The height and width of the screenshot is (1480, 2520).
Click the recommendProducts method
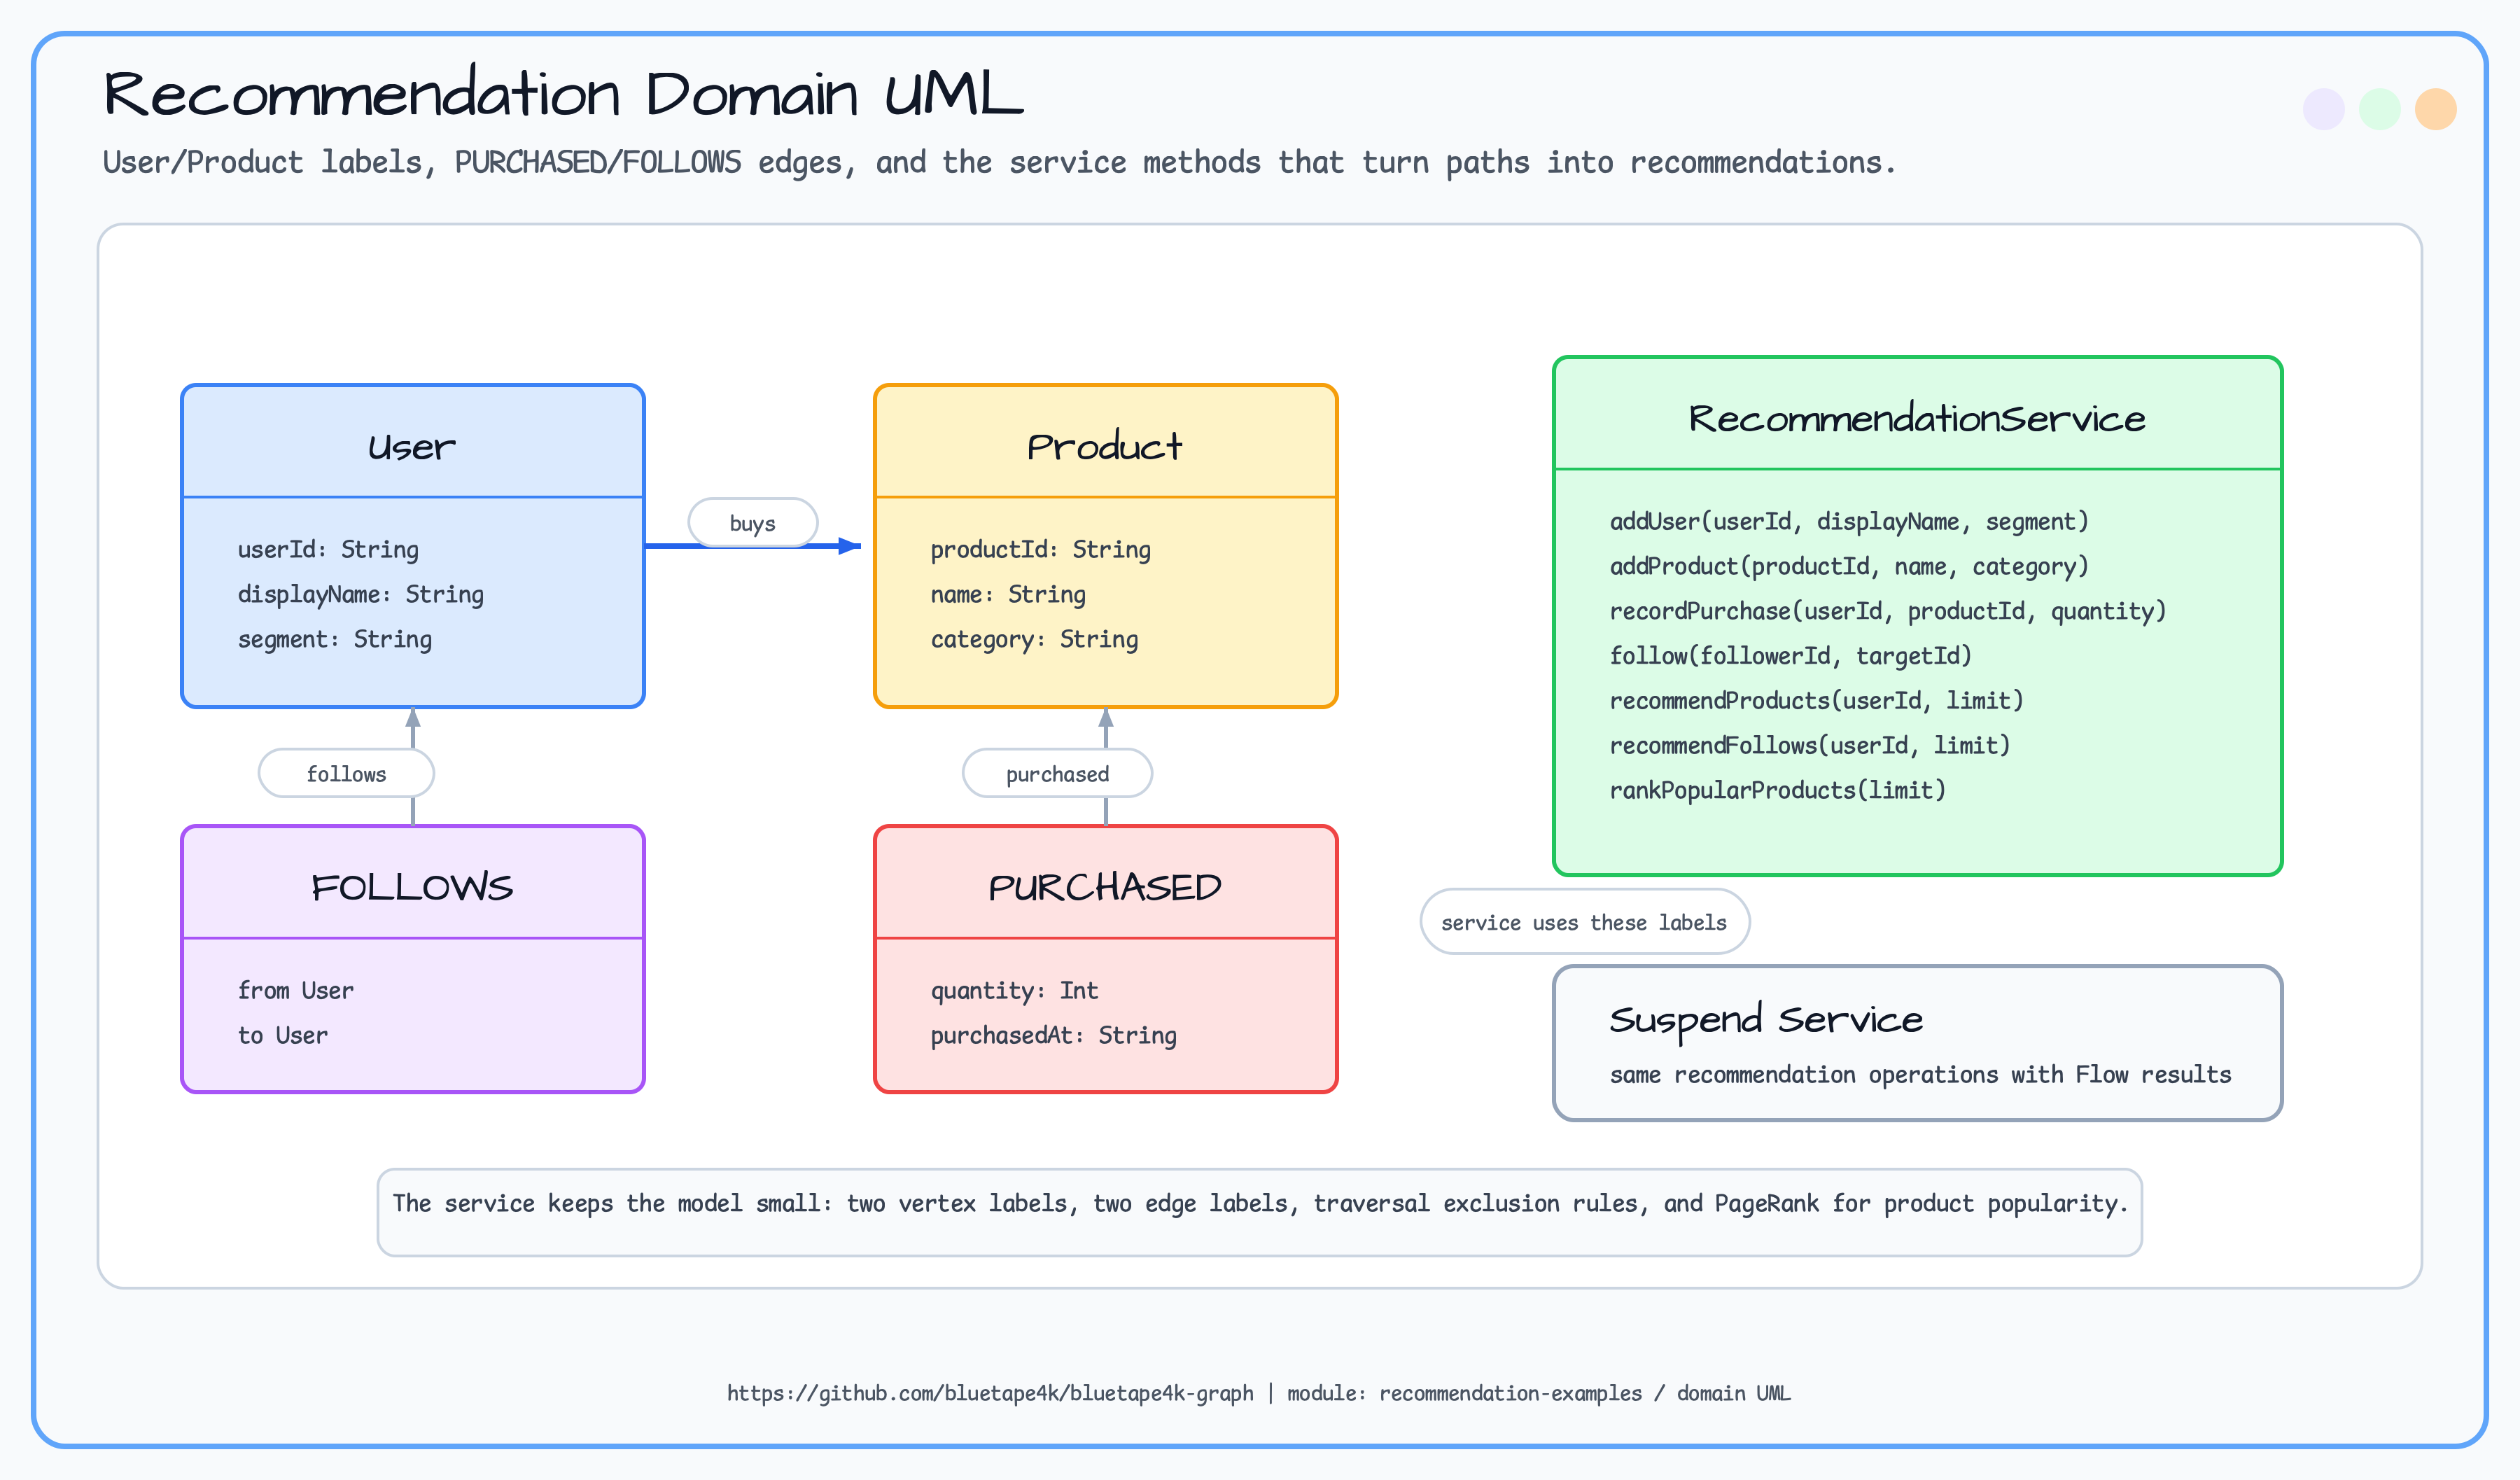[1816, 701]
